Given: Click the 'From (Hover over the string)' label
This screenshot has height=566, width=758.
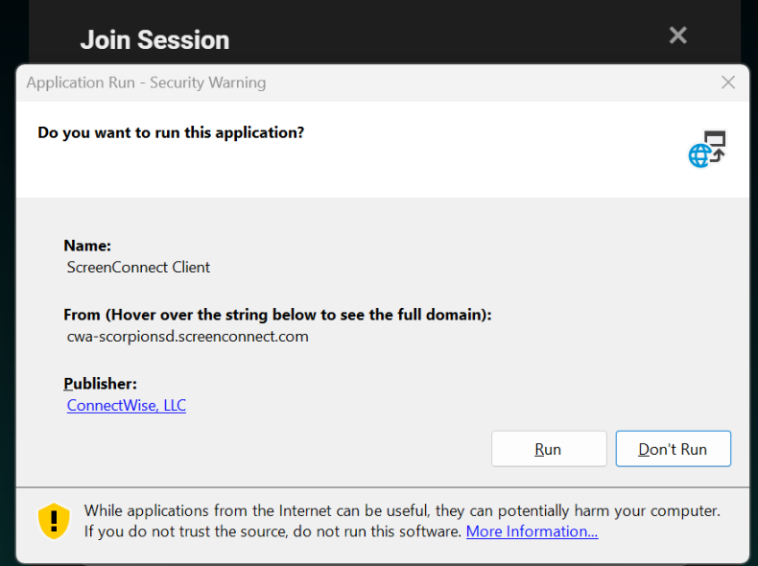Looking at the screenshot, I should (277, 315).
